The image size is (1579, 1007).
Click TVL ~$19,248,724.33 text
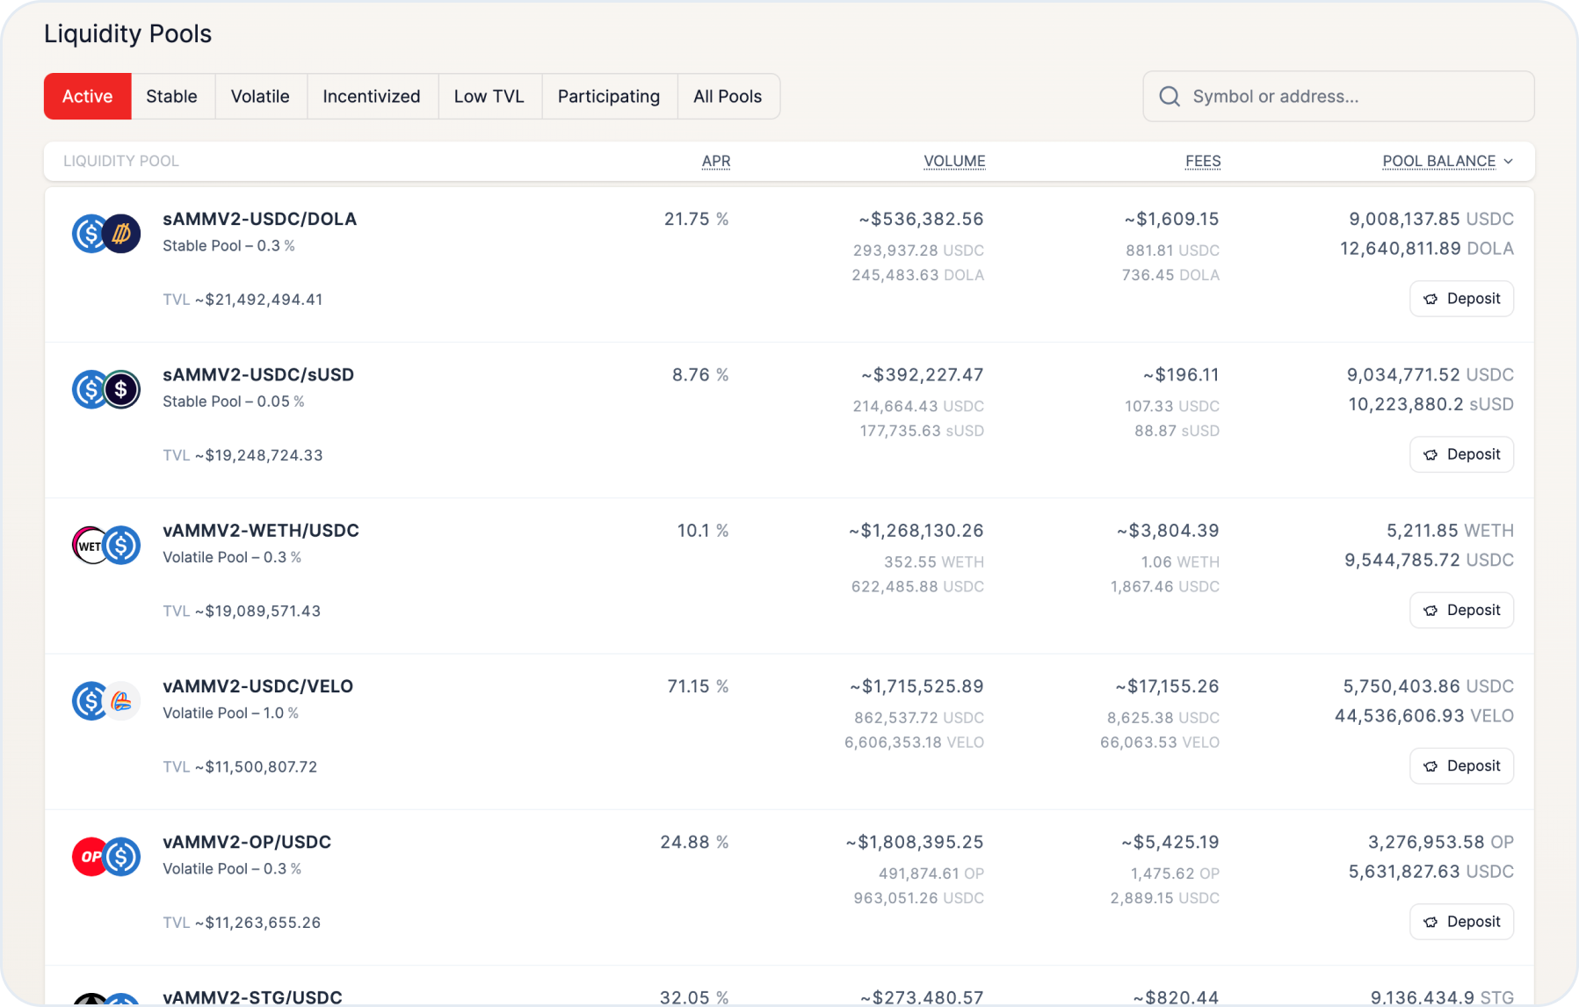coord(243,455)
